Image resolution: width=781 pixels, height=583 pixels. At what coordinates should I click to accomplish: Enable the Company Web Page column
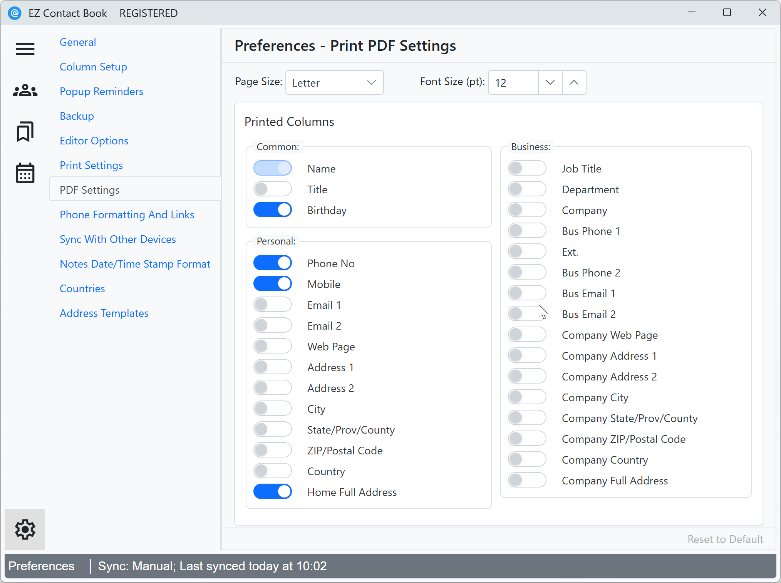[527, 334]
